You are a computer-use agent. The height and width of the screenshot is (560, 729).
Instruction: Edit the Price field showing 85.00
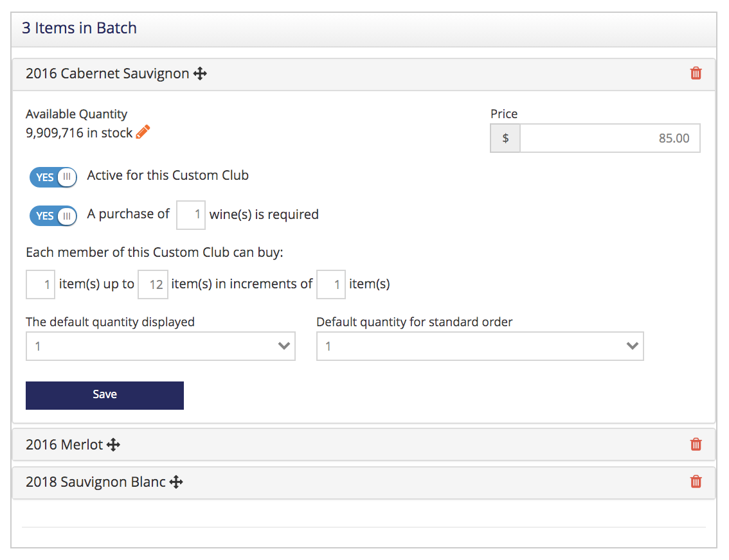coord(609,137)
